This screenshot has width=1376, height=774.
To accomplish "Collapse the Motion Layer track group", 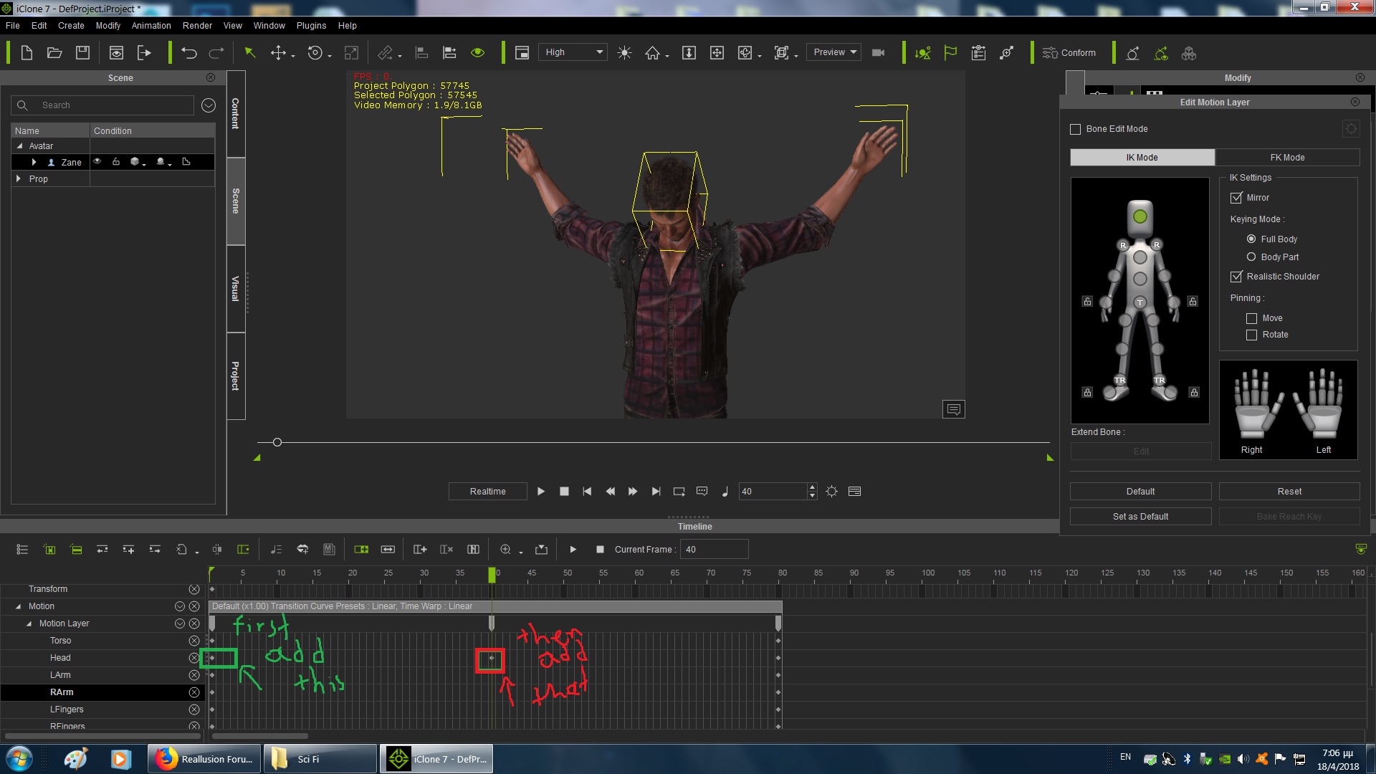I will (29, 623).
